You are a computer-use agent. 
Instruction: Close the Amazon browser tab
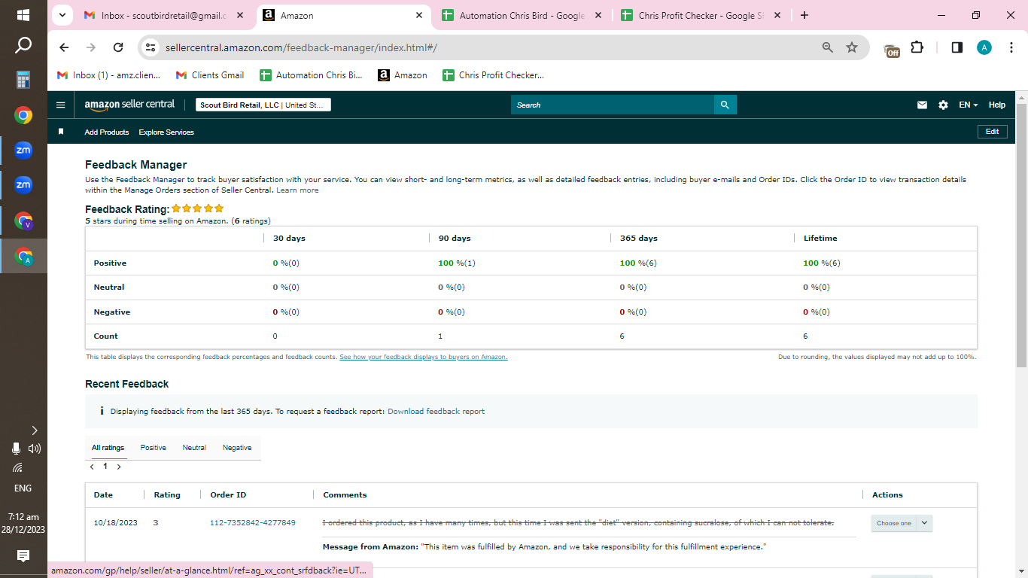tap(419, 15)
